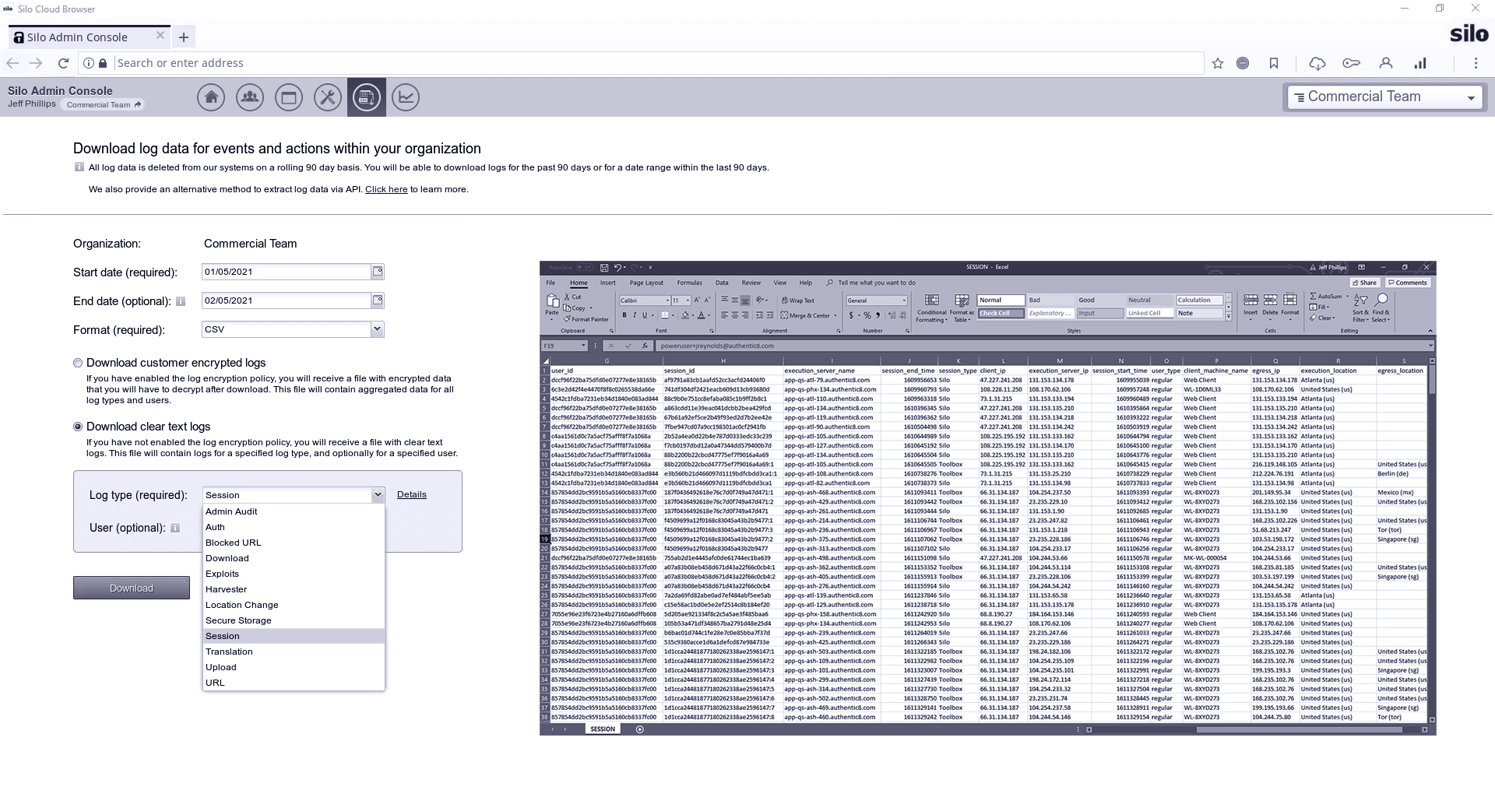
Task: Open the Users and groups section icon
Action: point(250,97)
